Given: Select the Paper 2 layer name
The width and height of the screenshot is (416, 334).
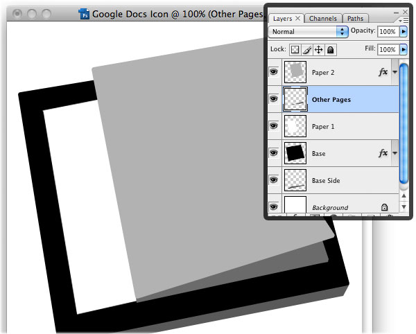Looking at the screenshot, I should pyautogui.click(x=323, y=73).
